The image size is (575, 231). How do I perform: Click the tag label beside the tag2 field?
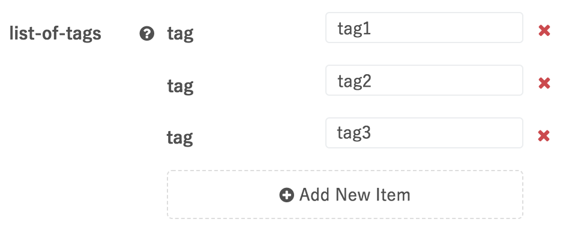point(180,87)
